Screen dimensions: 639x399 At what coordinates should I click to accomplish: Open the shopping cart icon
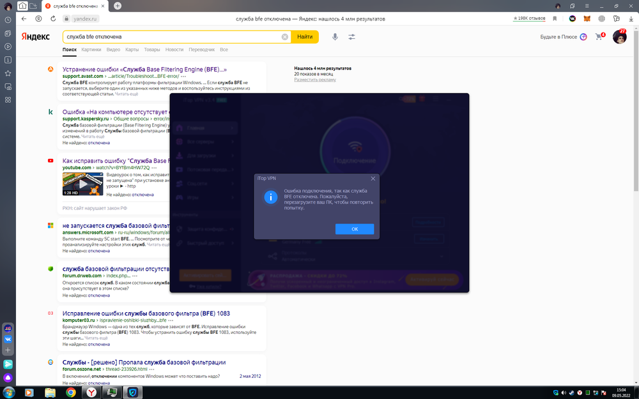(x=599, y=36)
